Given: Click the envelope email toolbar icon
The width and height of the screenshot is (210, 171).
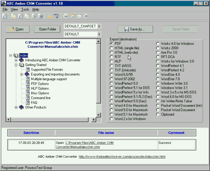Looking at the screenshot, I should [x=79, y=16].
